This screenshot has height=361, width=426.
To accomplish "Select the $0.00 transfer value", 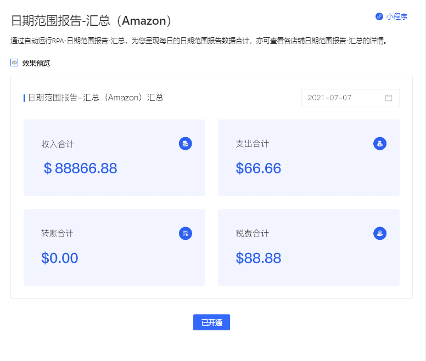I will point(59,258).
